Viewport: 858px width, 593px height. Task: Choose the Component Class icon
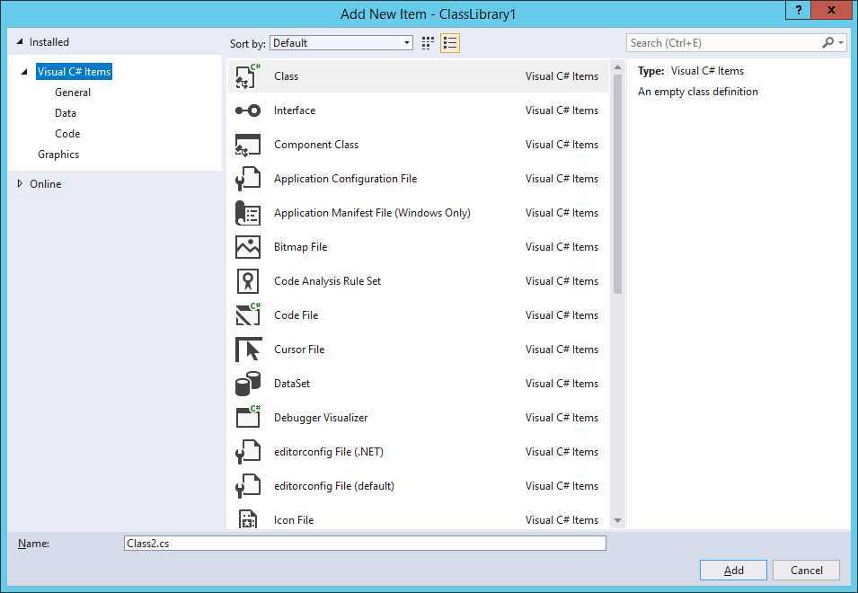[248, 145]
